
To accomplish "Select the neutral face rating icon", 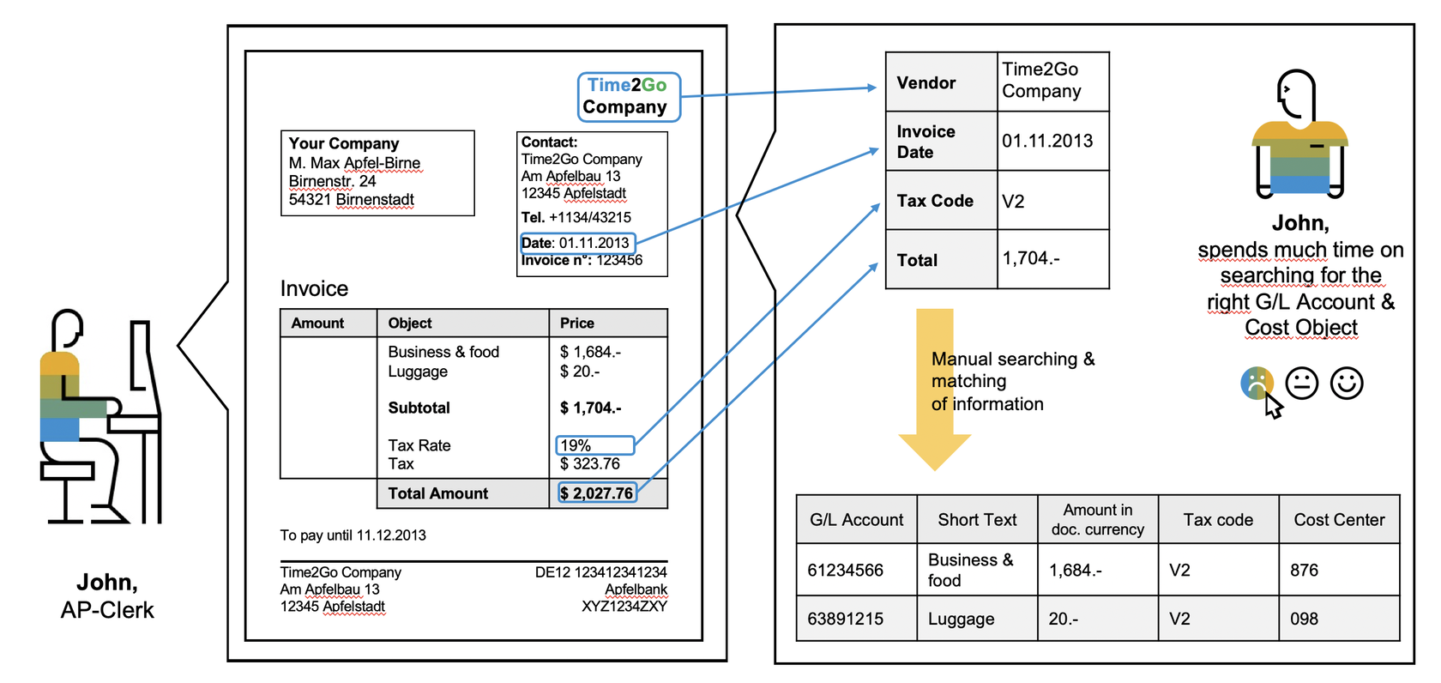I will point(1302,384).
